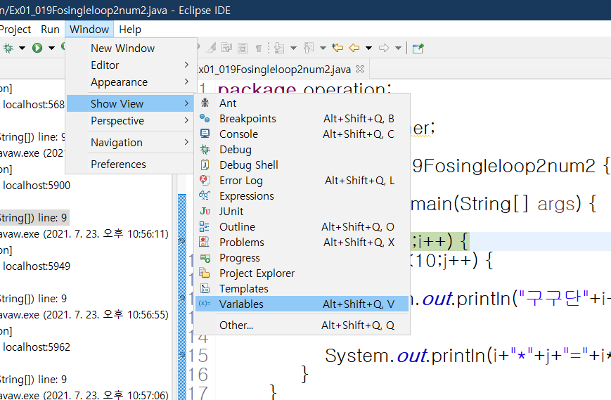The image size is (611, 400).
Task: Choose Other... in Show View submenu
Action: (302, 325)
